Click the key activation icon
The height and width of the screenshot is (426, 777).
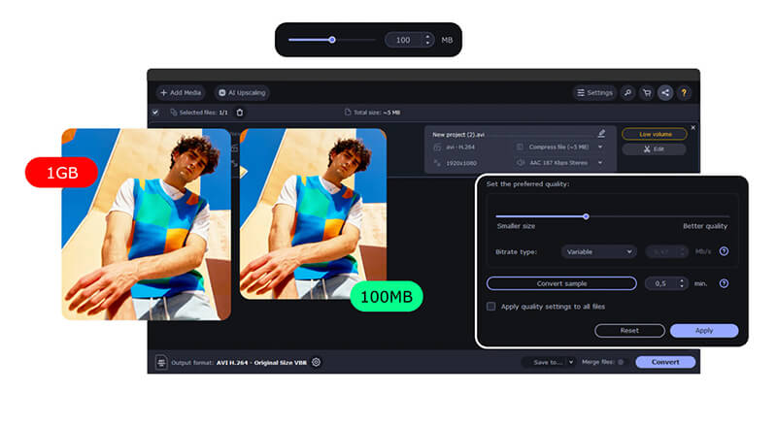[627, 92]
